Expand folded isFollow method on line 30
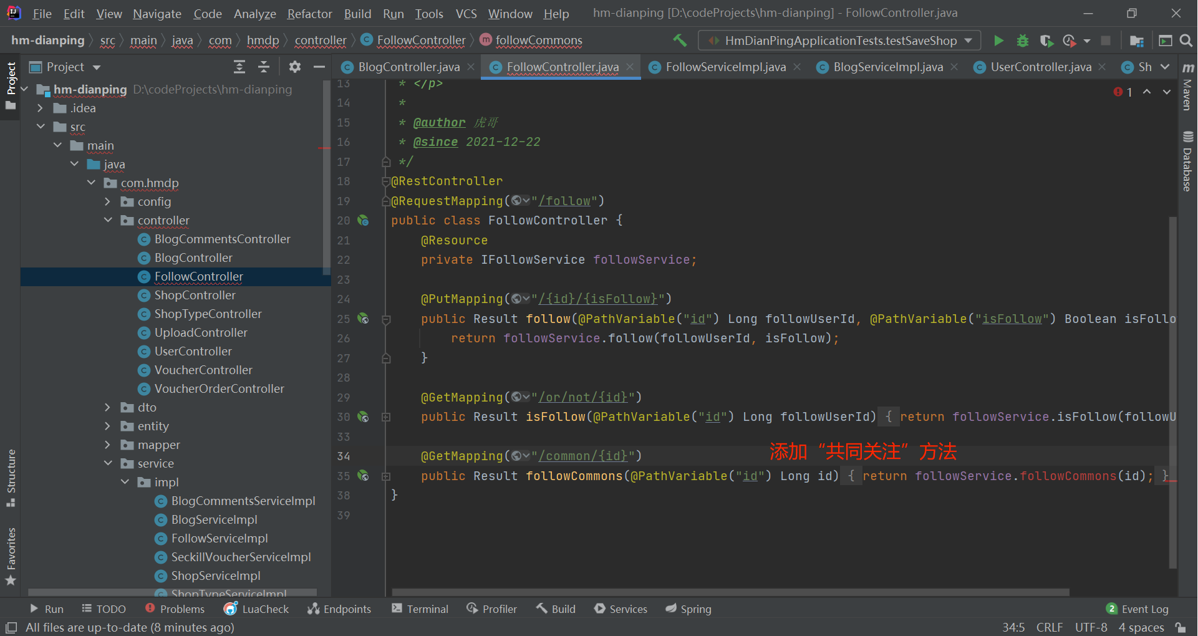This screenshot has height=636, width=1198. [386, 417]
